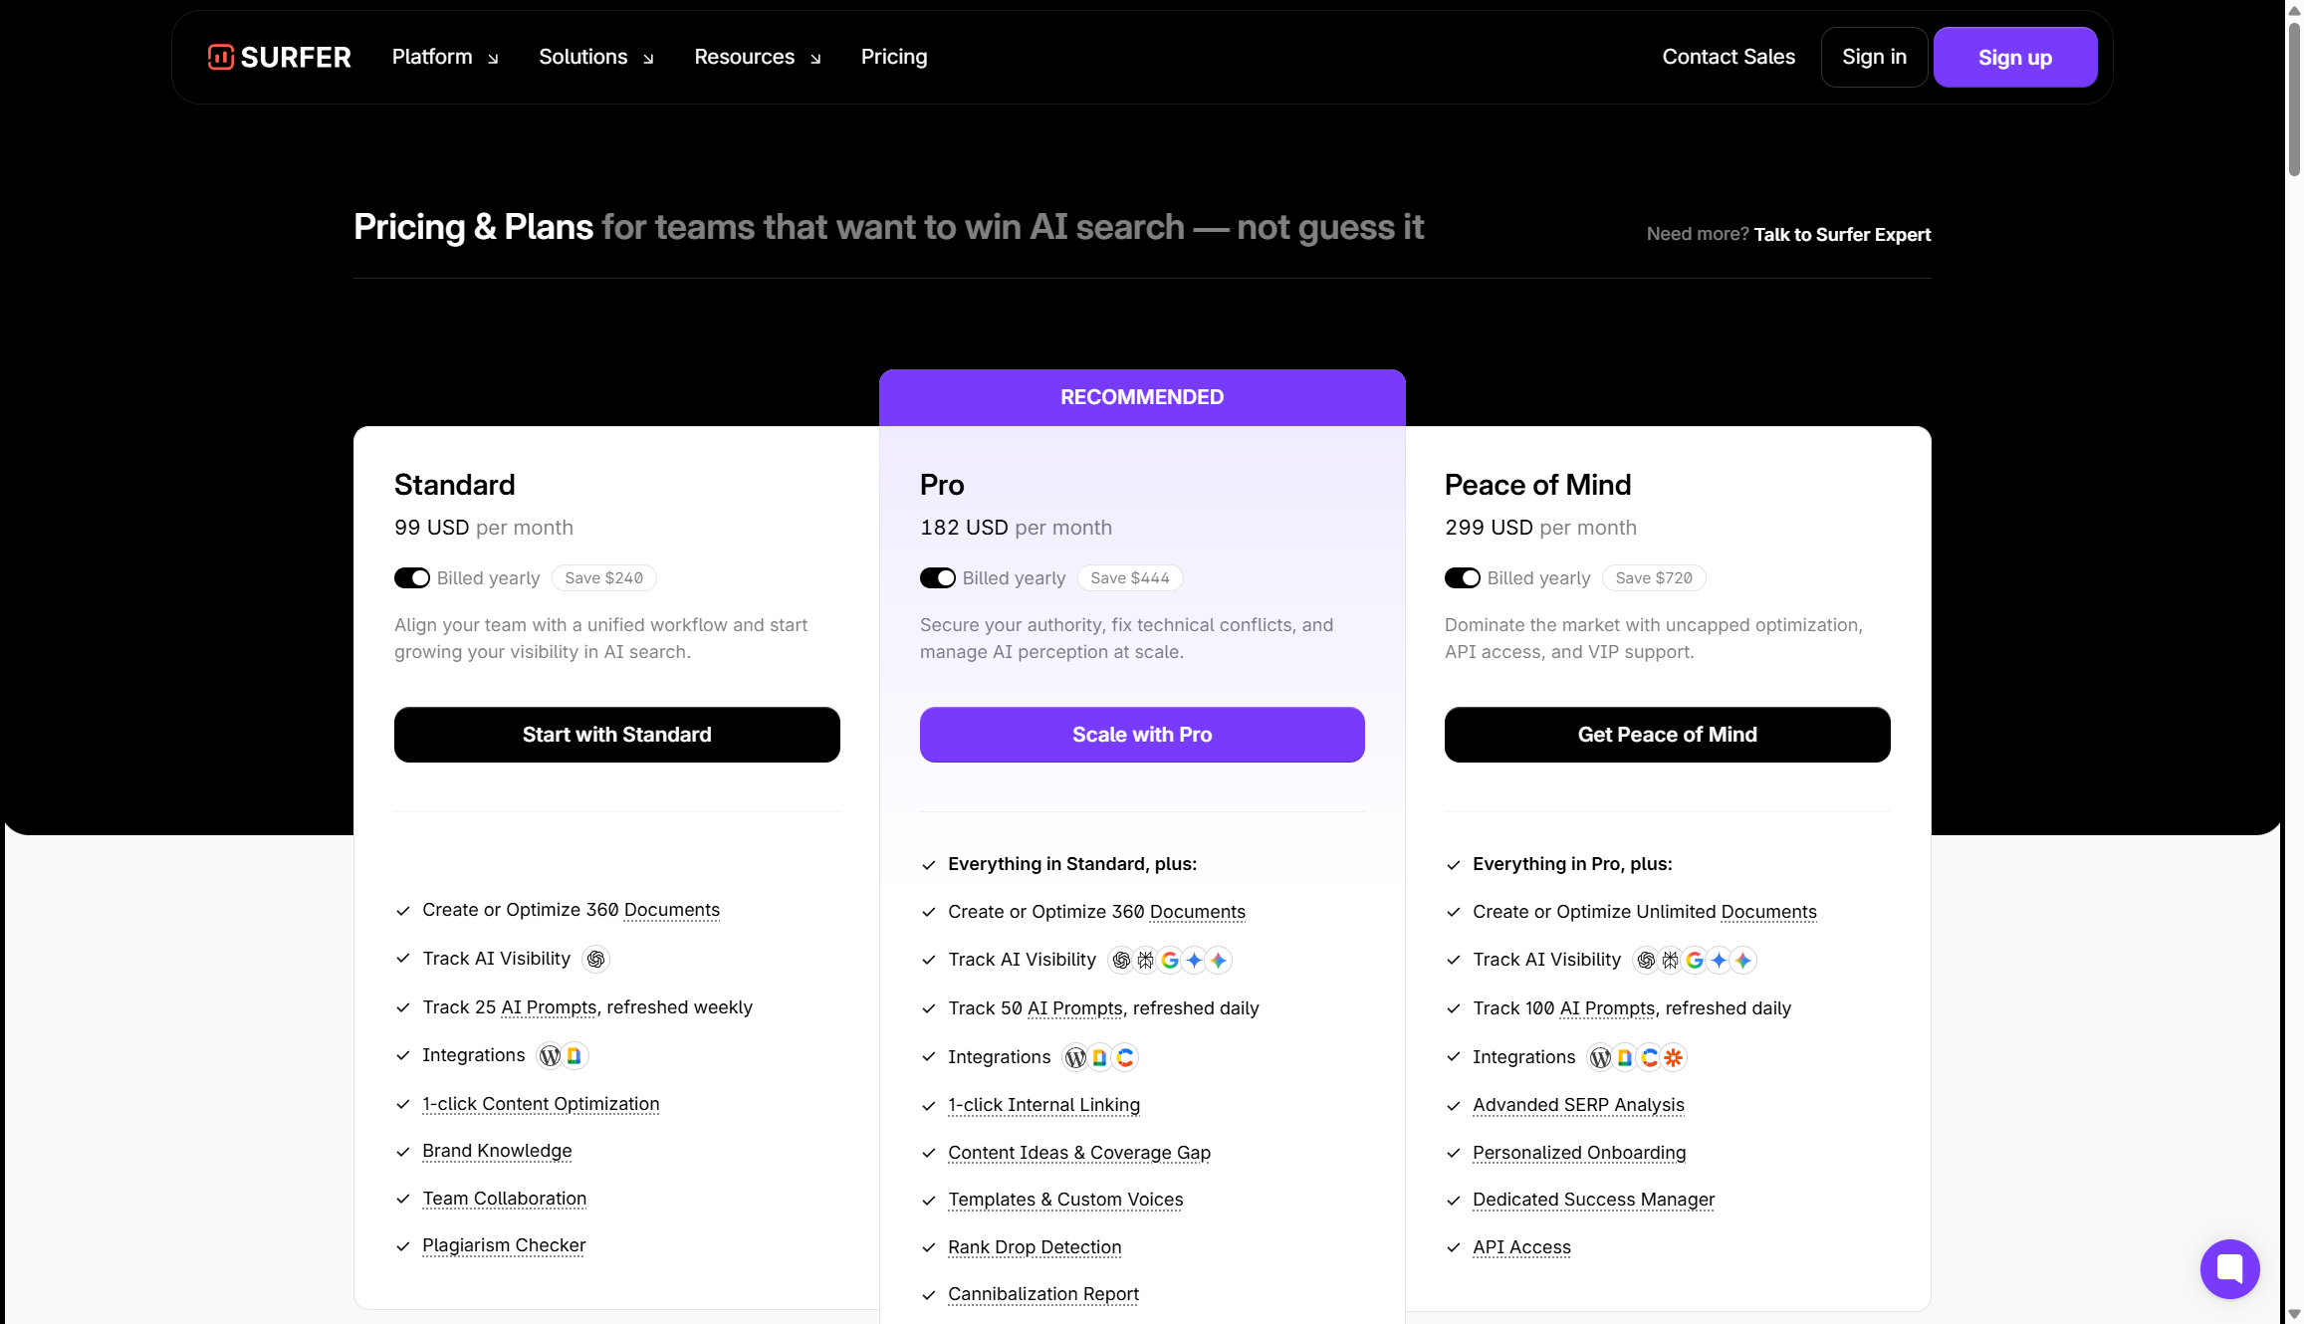Open the Talk to Surfer Expert link
Image resolution: width=2304 pixels, height=1324 pixels.
(1841, 234)
